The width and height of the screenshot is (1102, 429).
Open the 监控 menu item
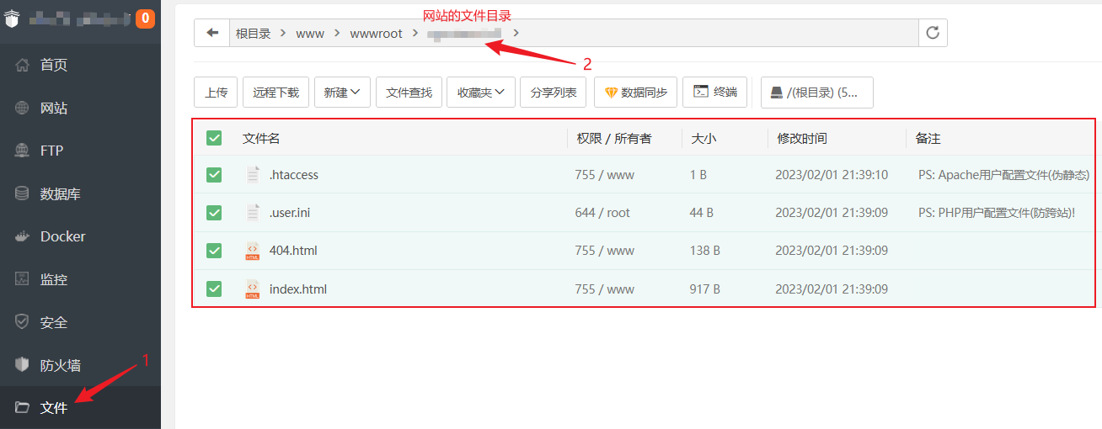click(x=80, y=279)
